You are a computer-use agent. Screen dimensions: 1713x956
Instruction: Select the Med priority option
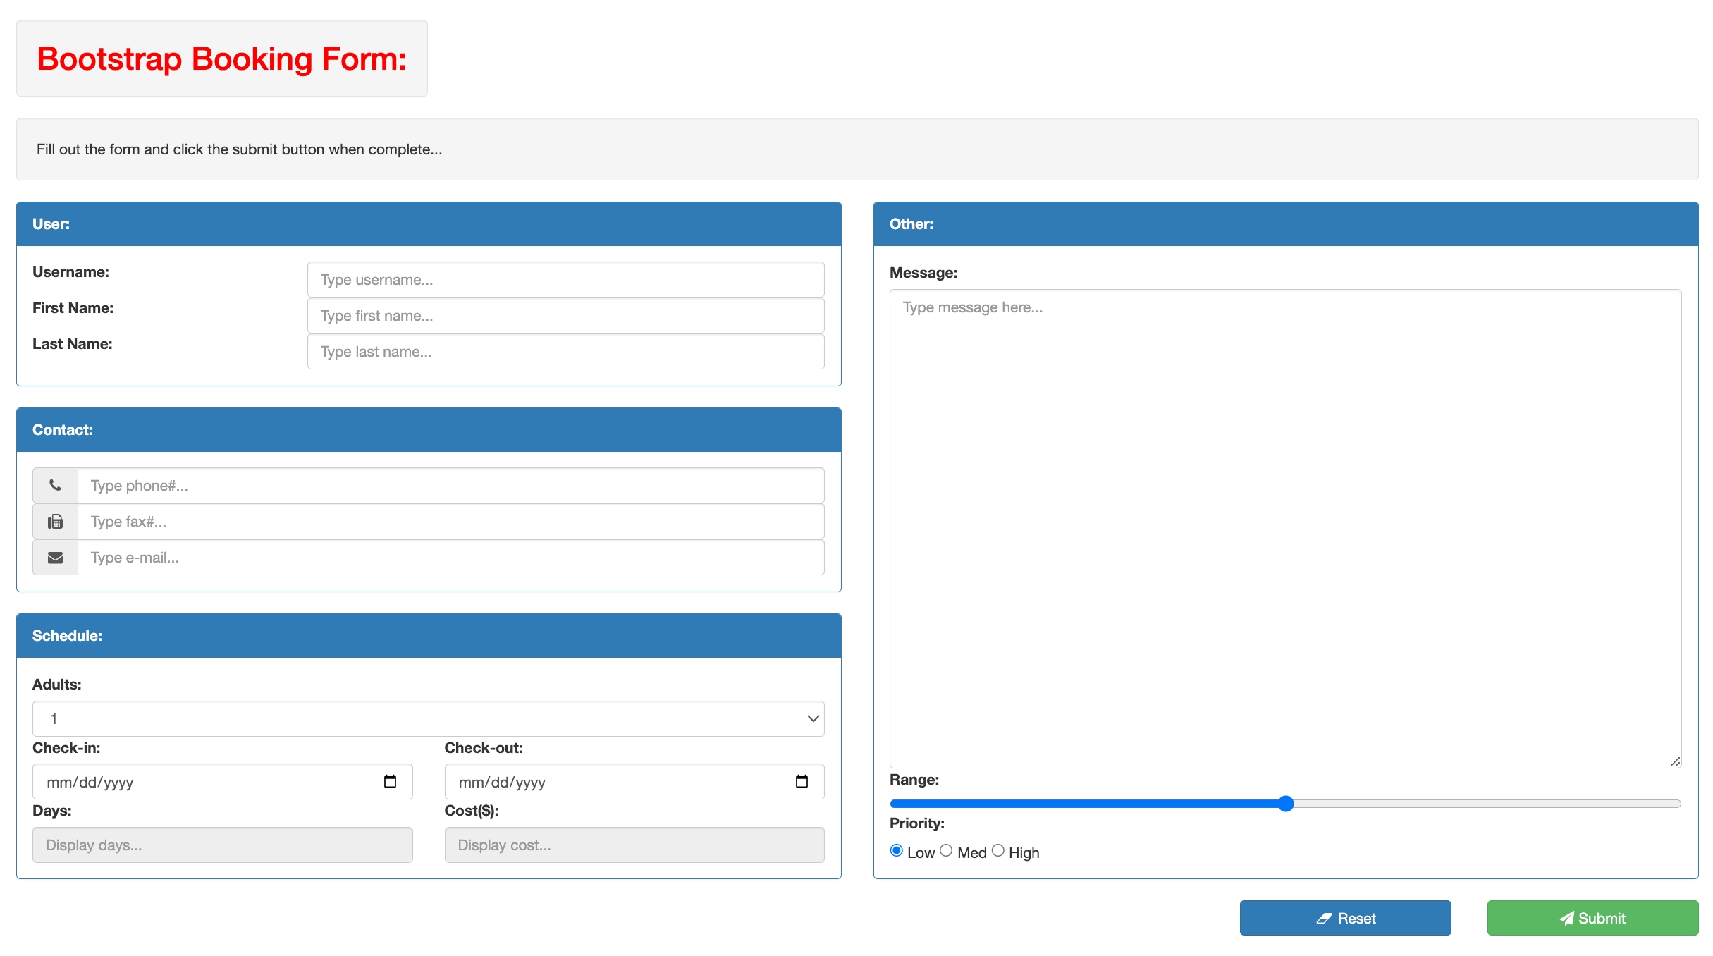point(946,851)
